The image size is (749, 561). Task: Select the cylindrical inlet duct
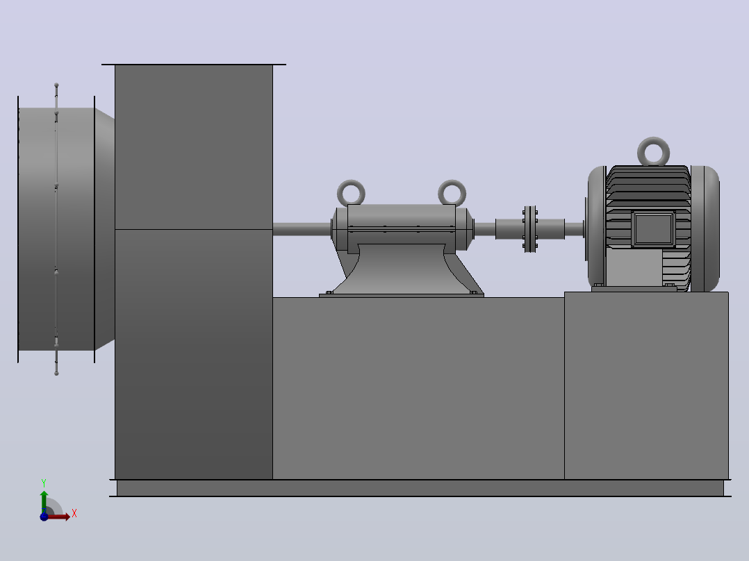(x=56, y=229)
